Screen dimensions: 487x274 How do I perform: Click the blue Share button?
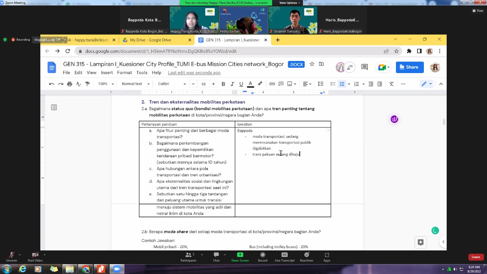[x=409, y=67]
